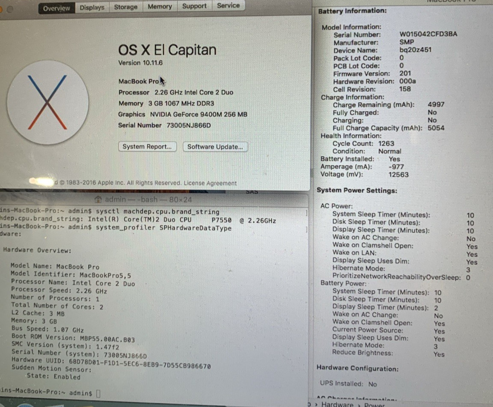This screenshot has width=493, height=407.
Task: Click the Boot ROM Version MBP55.00AC.B03 line
Action: (73, 339)
